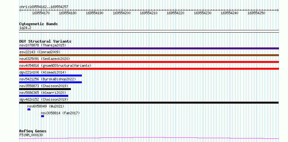The width and height of the screenshot is (288, 142).
Task: Open the nsv5421256 (ByrskaBishop2022) label
Action: point(48,79)
